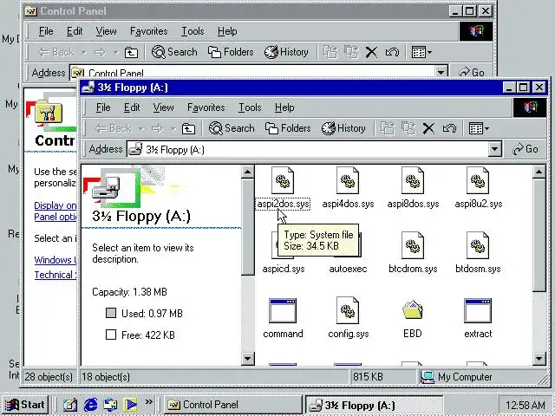Select the aspi8u2.sys file icon
This screenshot has height=416, width=555.
pyautogui.click(x=478, y=181)
